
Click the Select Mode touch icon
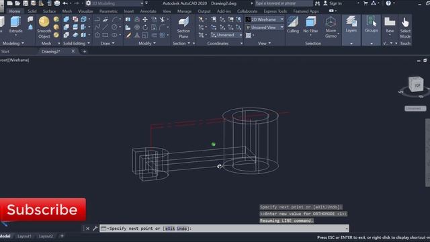pos(405,28)
